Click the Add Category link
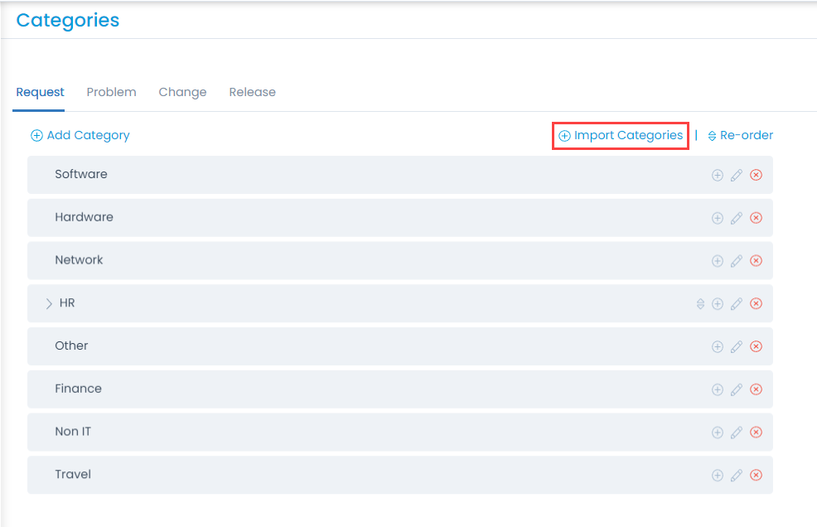Image resolution: width=817 pixels, height=527 pixels. click(x=80, y=135)
